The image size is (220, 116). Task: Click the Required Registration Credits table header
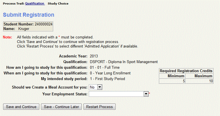pyautogui.click(x=186, y=71)
